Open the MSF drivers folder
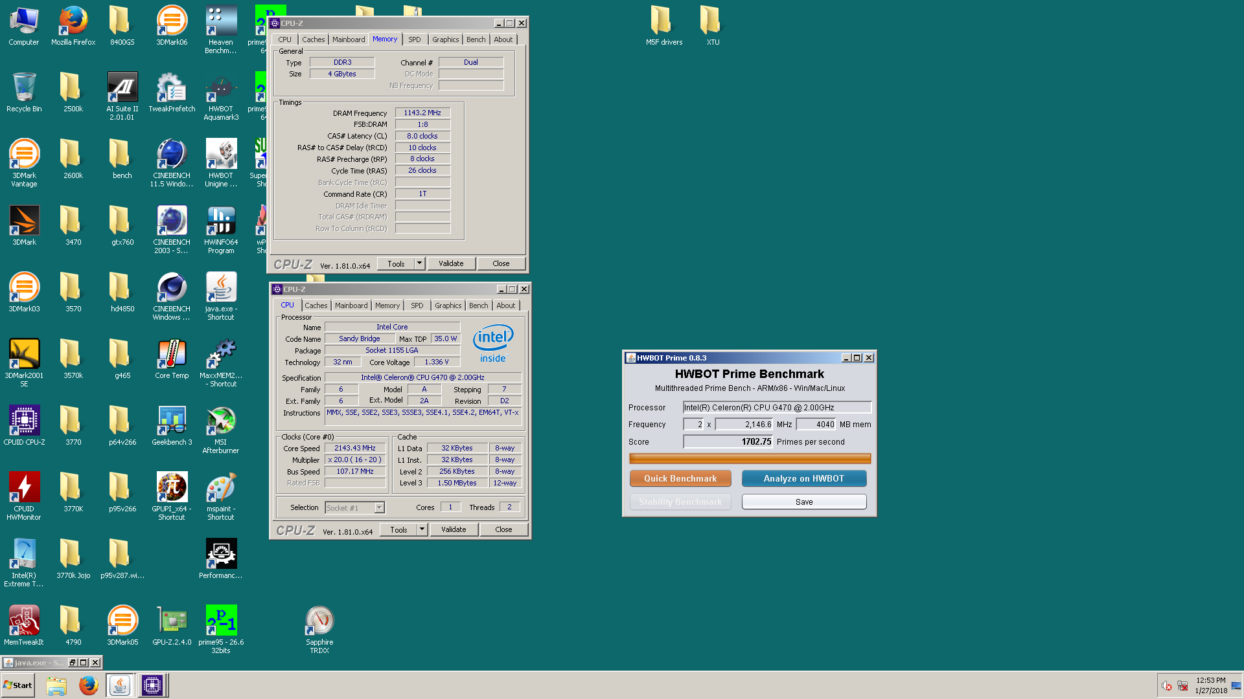The height and width of the screenshot is (699, 1244). 664,26
